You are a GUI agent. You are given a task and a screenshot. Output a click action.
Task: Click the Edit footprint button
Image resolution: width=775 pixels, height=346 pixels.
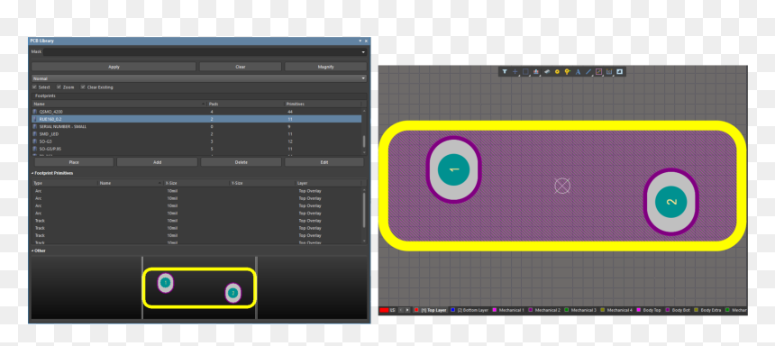pyautogui.click(x=324, y=162)
